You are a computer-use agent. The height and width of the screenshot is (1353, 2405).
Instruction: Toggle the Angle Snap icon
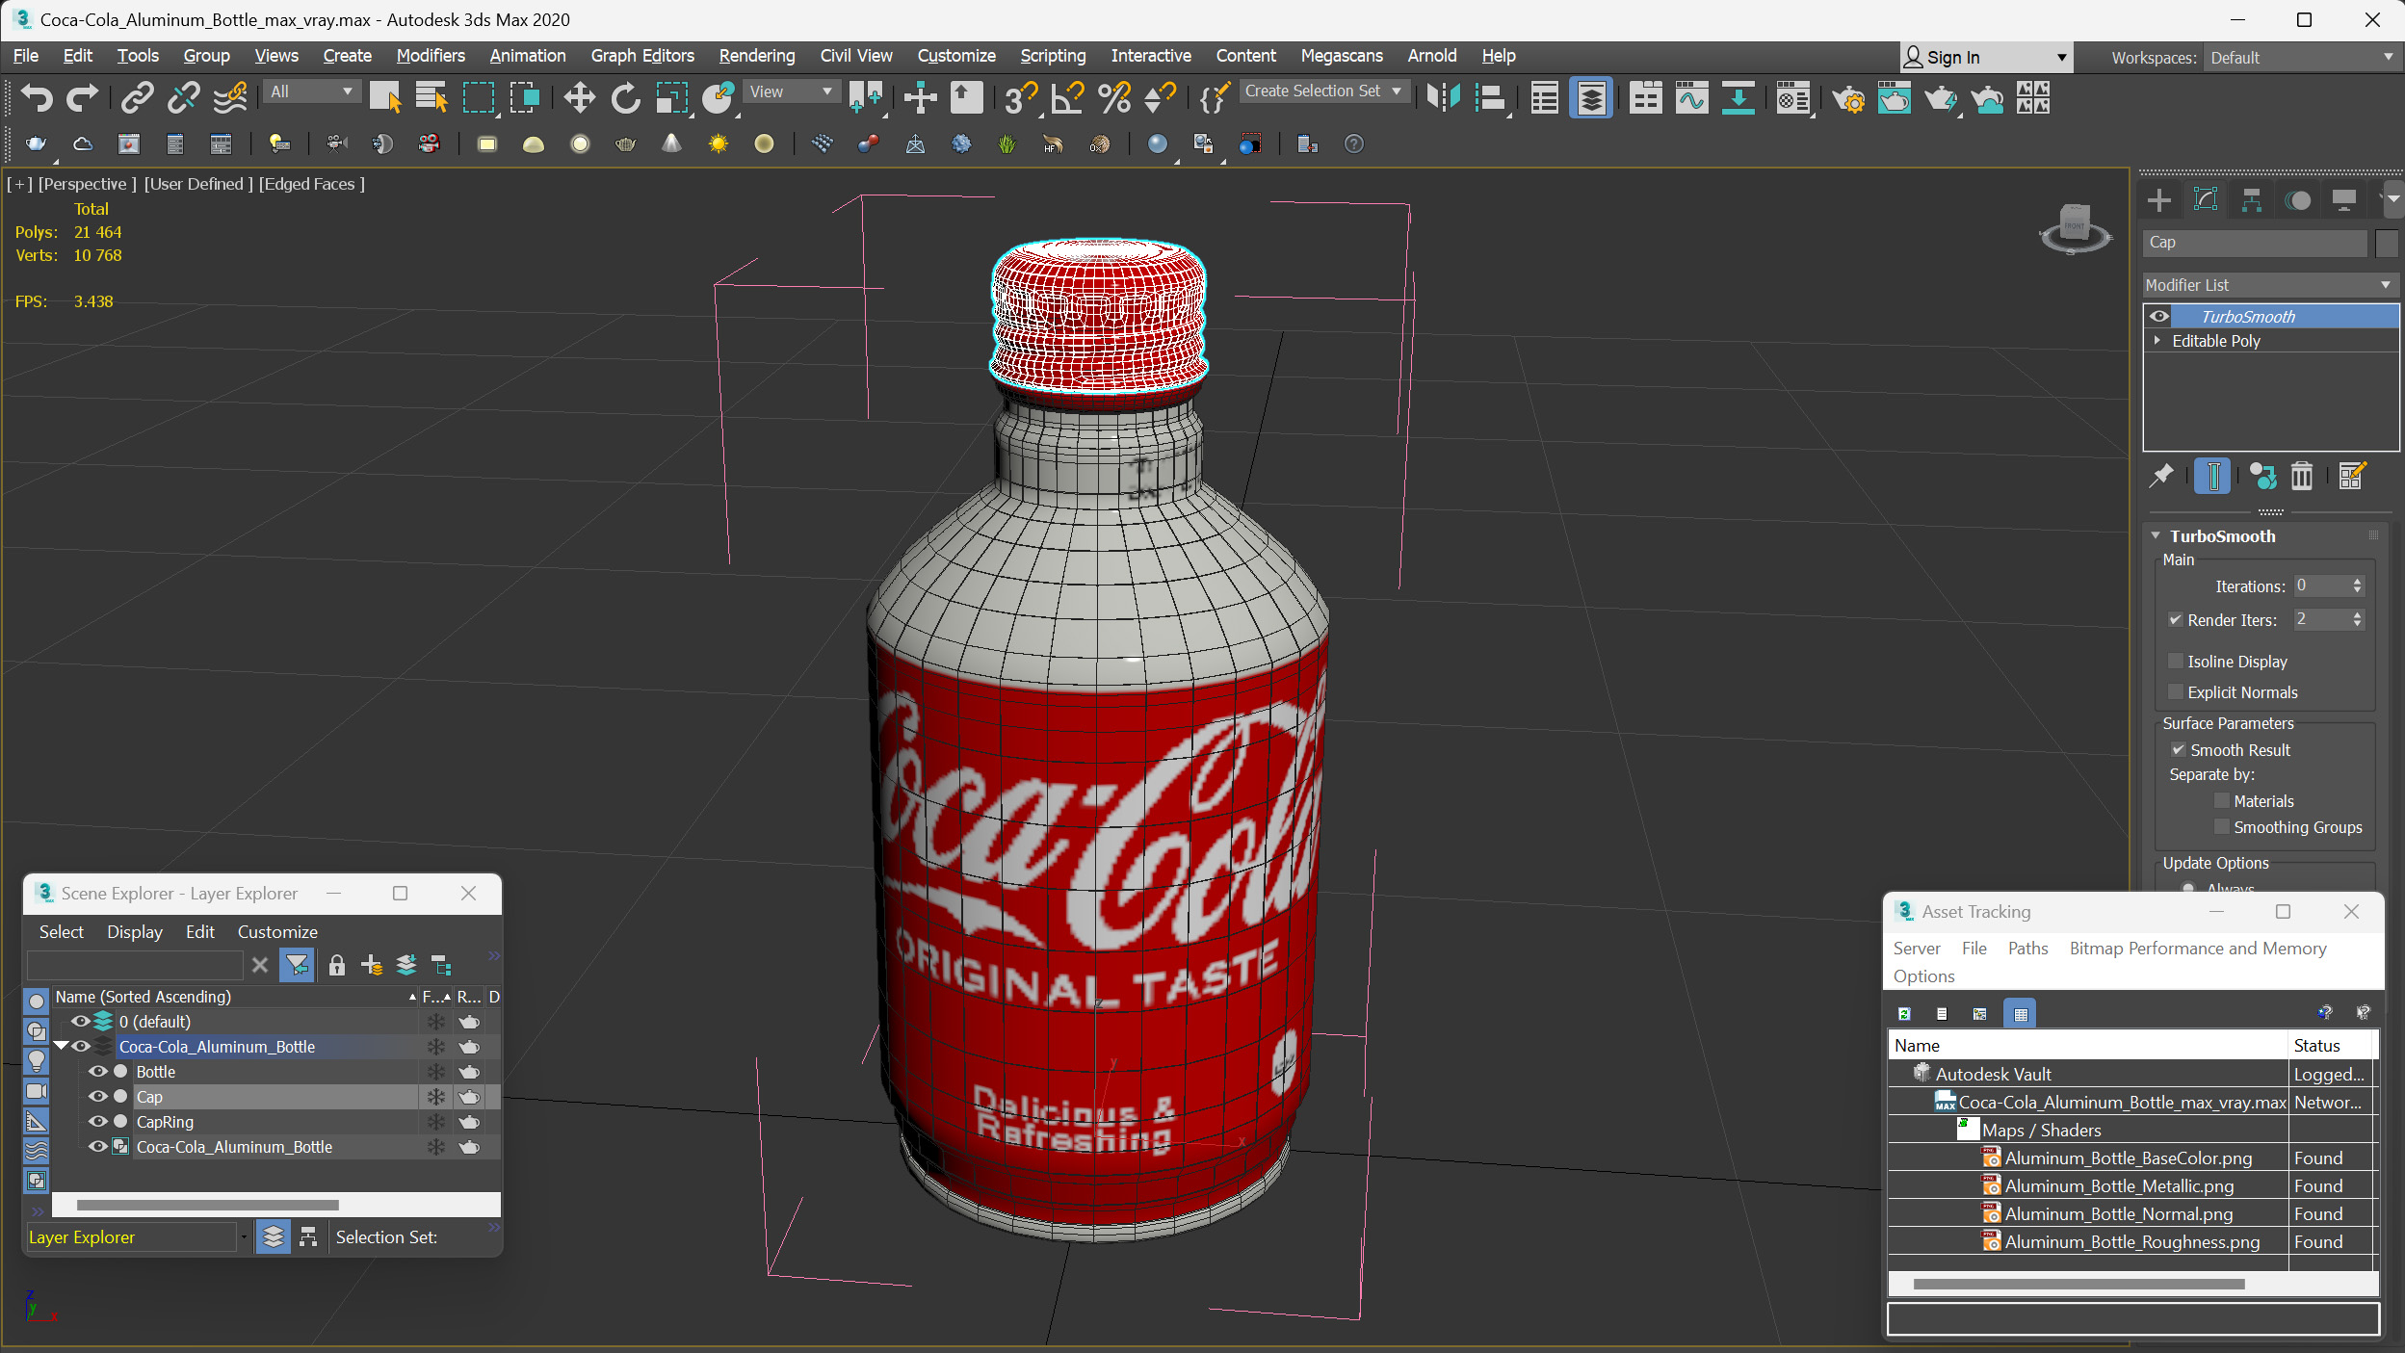pos(1067,98)
